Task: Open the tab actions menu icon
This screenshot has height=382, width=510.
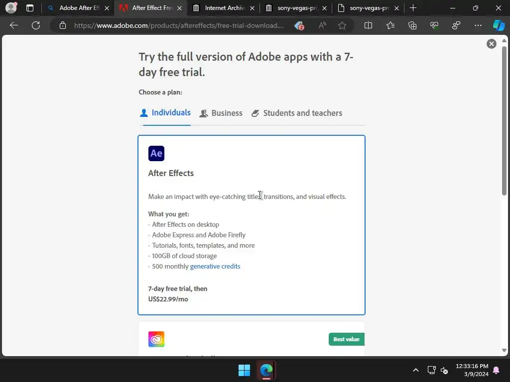Action: [x=30, y=8]
